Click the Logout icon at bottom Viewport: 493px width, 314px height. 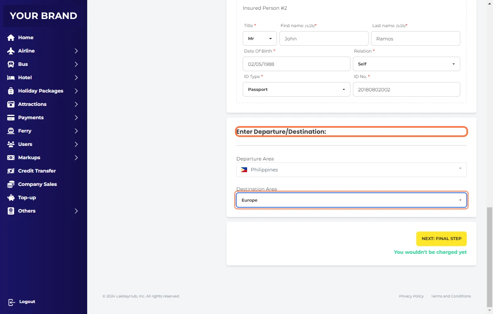pyautogui.click(x=12, y=302)
